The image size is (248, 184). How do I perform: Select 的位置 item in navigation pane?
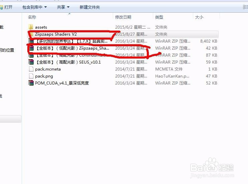coord(7,50)
